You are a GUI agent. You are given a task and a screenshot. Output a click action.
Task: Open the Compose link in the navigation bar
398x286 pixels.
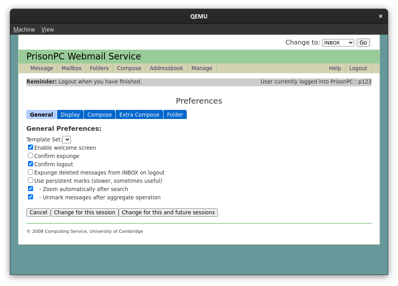(x=129, y=68)
